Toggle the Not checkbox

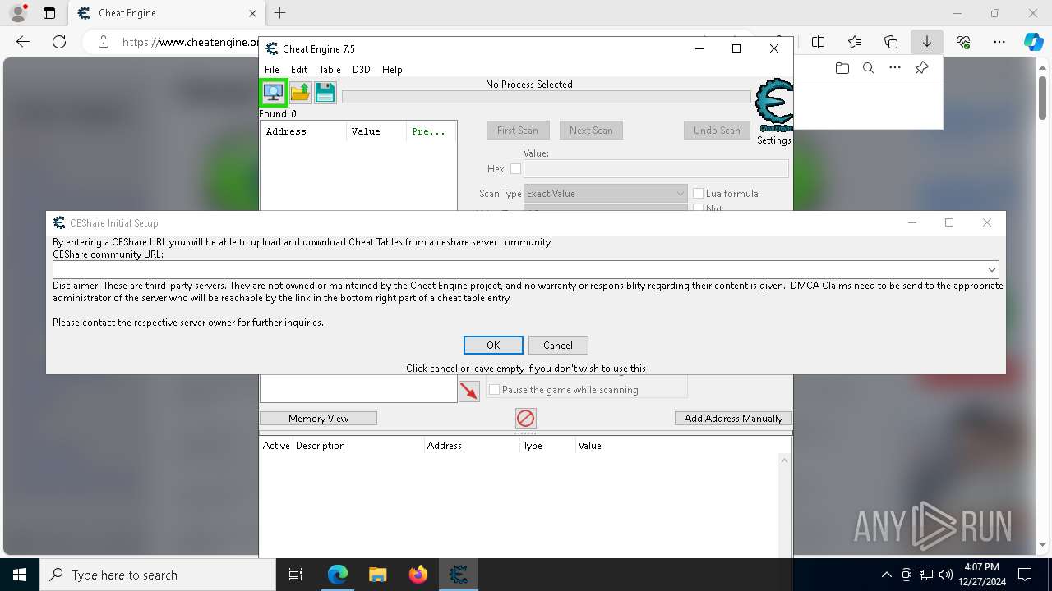[x=699, y=208]
